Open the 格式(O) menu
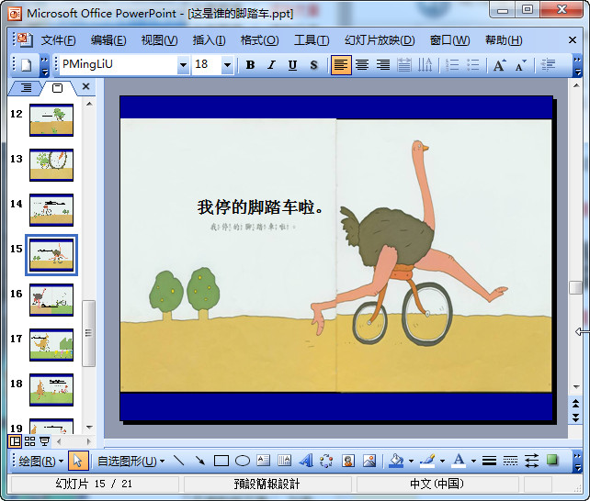 [x=260, y=40]
